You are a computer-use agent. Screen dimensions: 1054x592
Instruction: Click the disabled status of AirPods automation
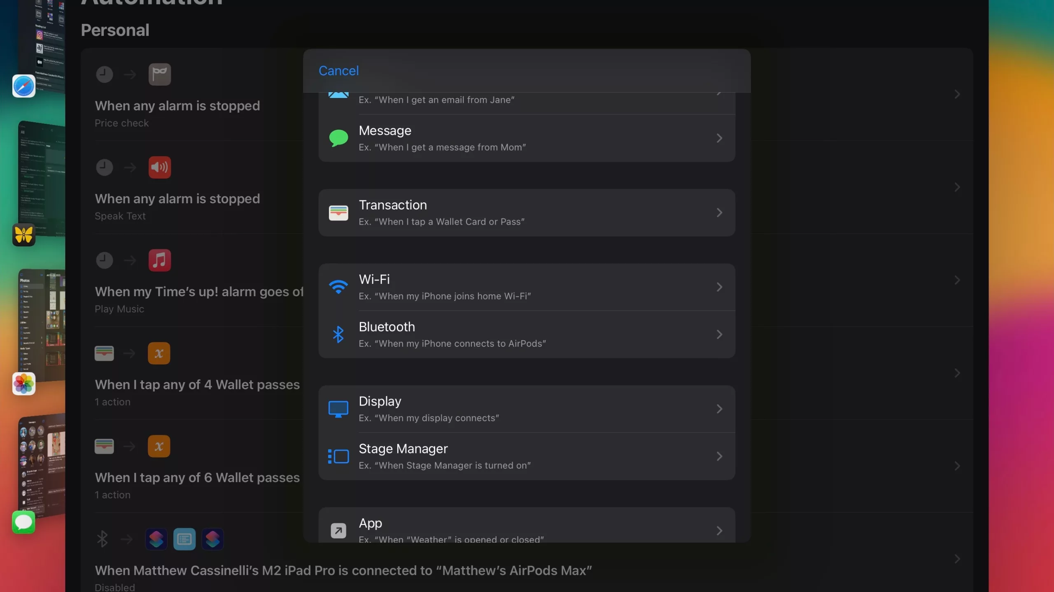click(x=115, y=587)
